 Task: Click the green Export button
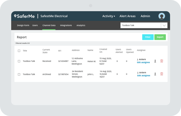click(x=160, y=37)
